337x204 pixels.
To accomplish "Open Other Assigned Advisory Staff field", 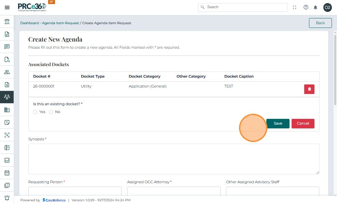I will [x=272, y=191].
